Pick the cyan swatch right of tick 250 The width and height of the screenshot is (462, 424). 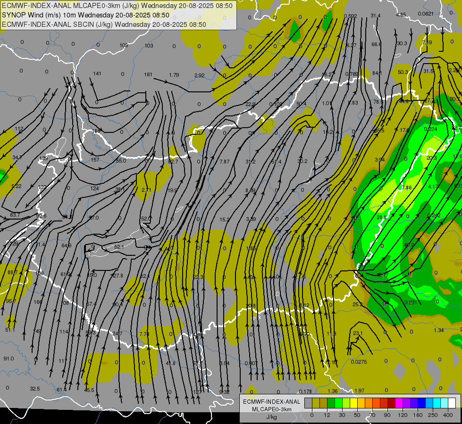point(437,403)
